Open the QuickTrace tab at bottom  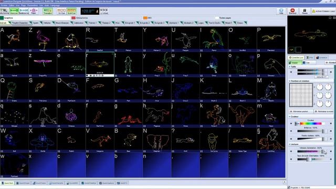click(39, 183)
